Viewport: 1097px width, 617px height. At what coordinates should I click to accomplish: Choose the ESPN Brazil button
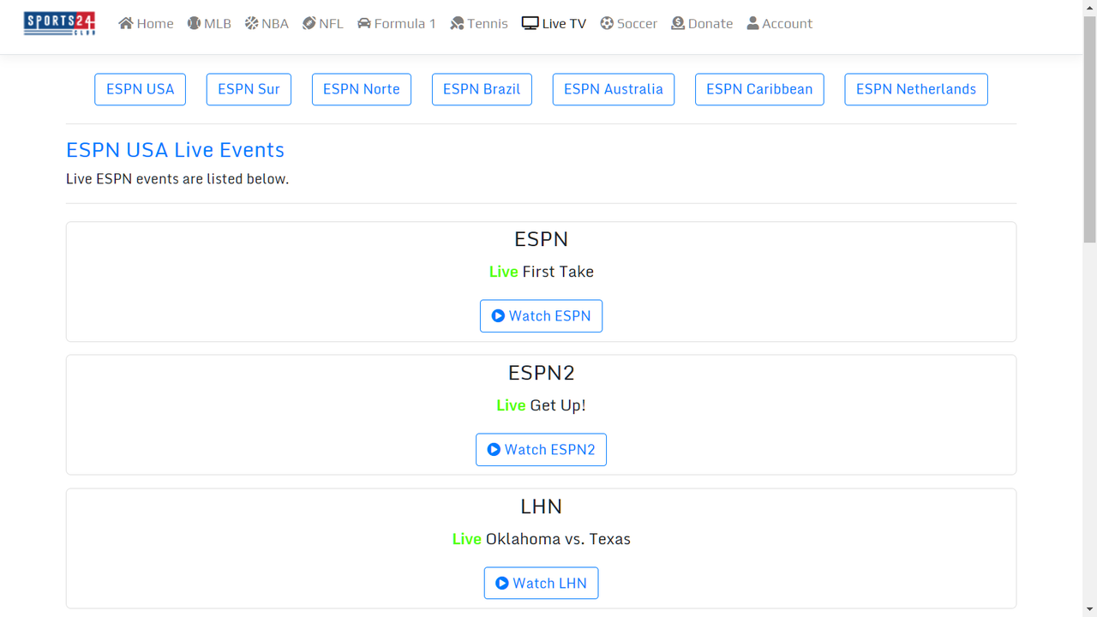coord(482,89)
